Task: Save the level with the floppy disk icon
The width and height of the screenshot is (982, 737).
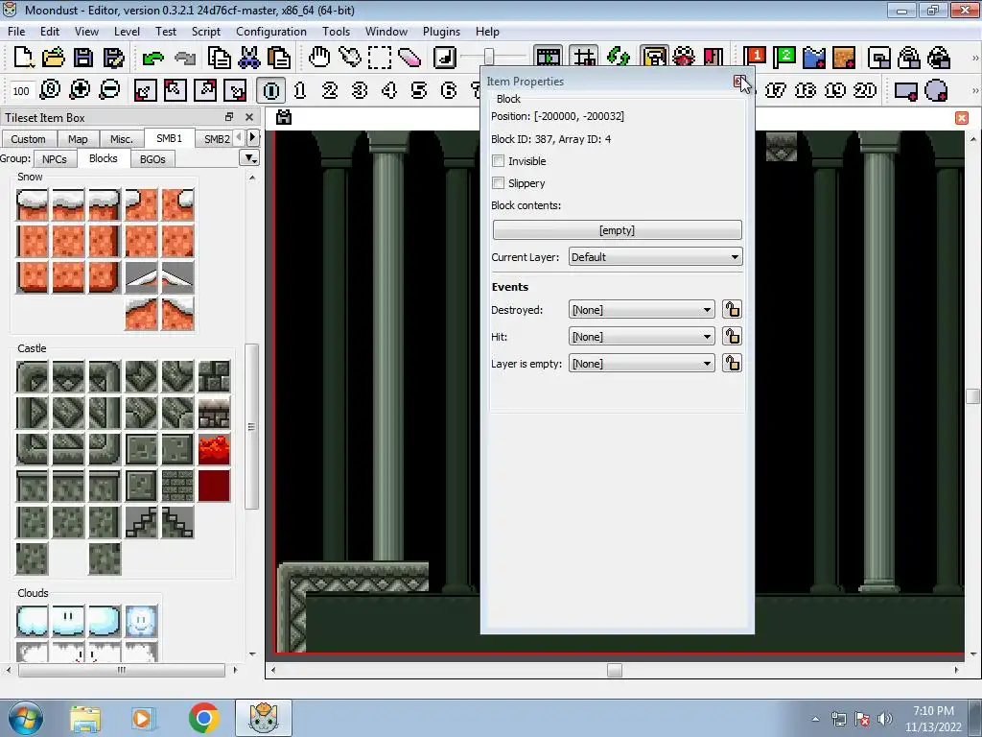Action: [x=83, y=58]
